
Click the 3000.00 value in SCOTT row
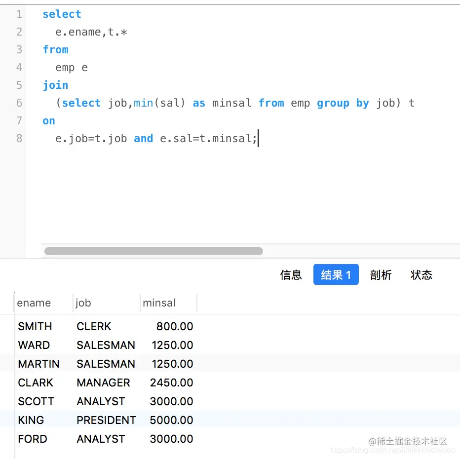[x=172, y=402]
